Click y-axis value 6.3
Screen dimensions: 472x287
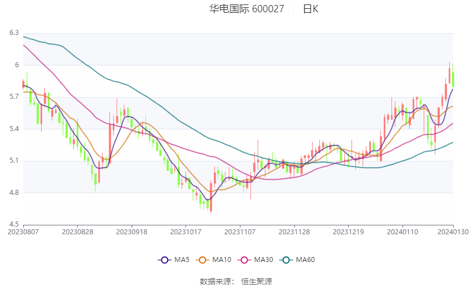pos(14,33)
